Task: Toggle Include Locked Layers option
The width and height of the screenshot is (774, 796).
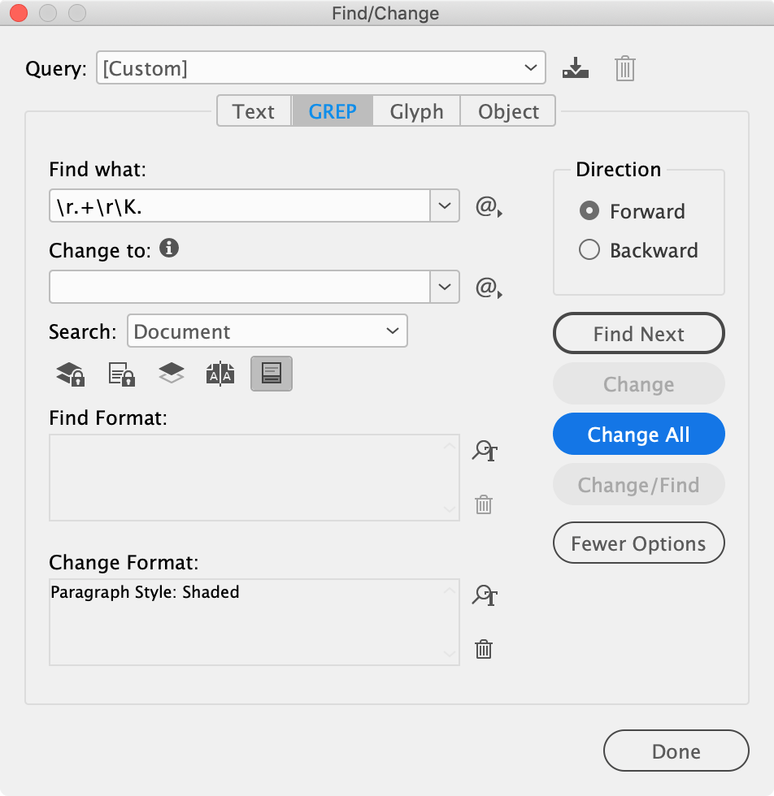Action: coord(70,374)
